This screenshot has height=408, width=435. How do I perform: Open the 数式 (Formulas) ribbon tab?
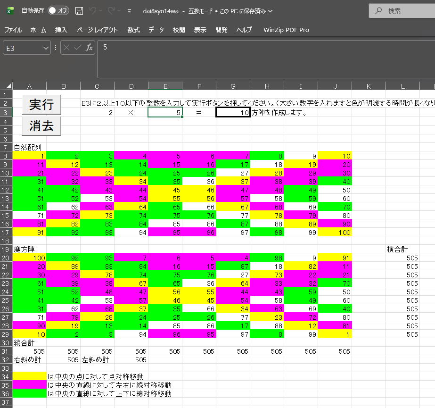(133, 30)
